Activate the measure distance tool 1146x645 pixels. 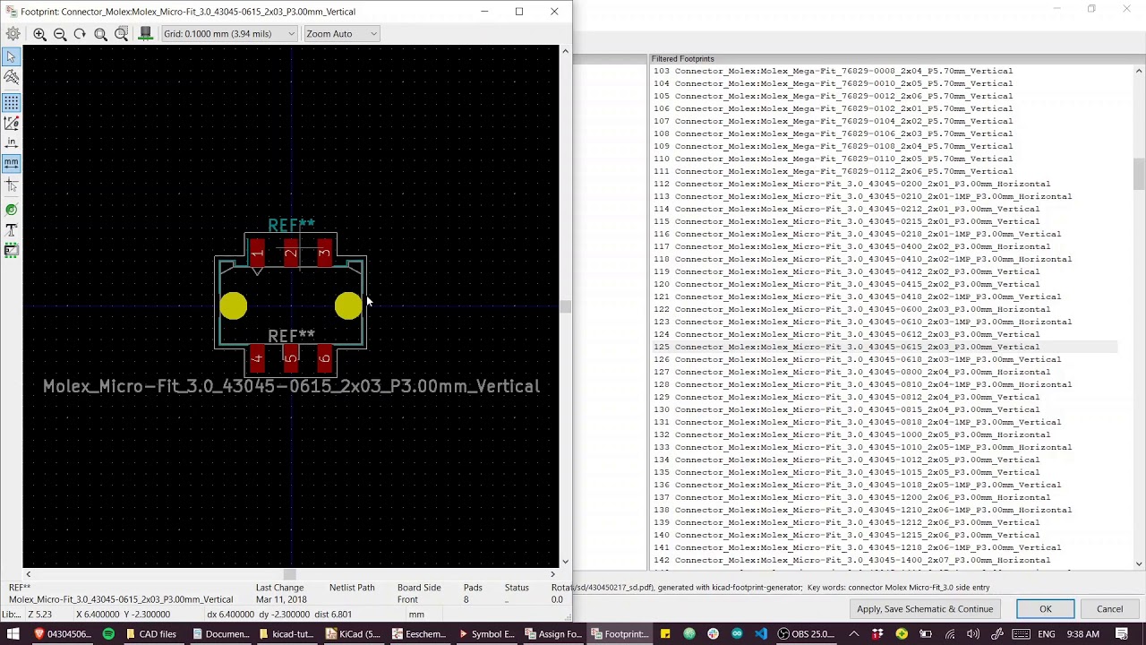[x=12, y=77]
